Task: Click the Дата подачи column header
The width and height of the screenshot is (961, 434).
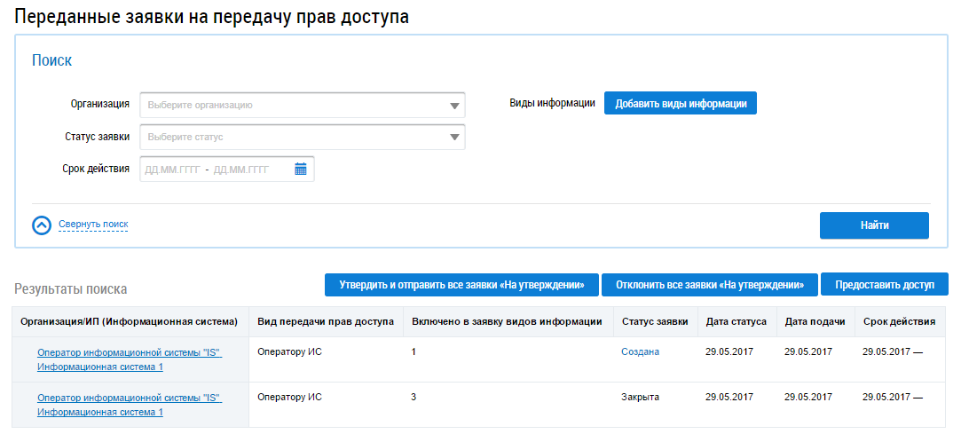Action: (815, 321)
